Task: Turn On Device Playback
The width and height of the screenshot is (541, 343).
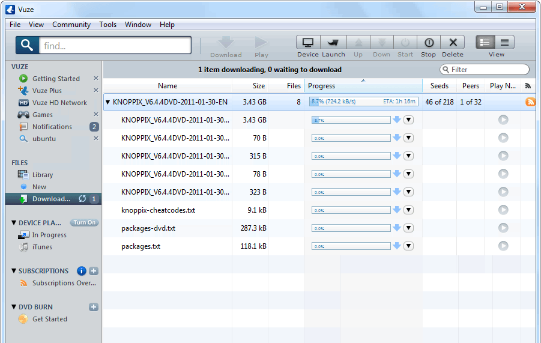Action: (84, 223)
